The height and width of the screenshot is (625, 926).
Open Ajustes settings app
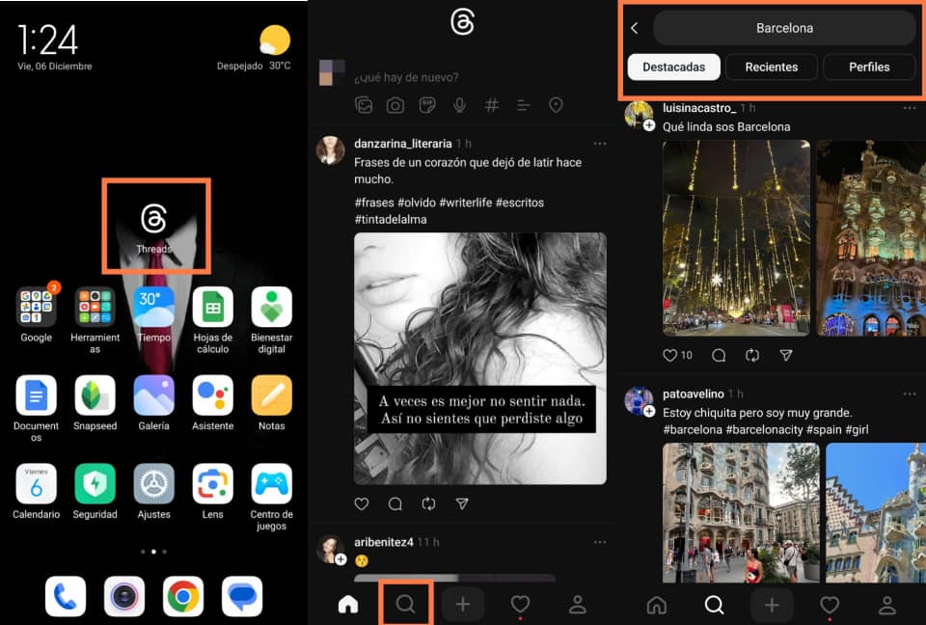(153, 484)
